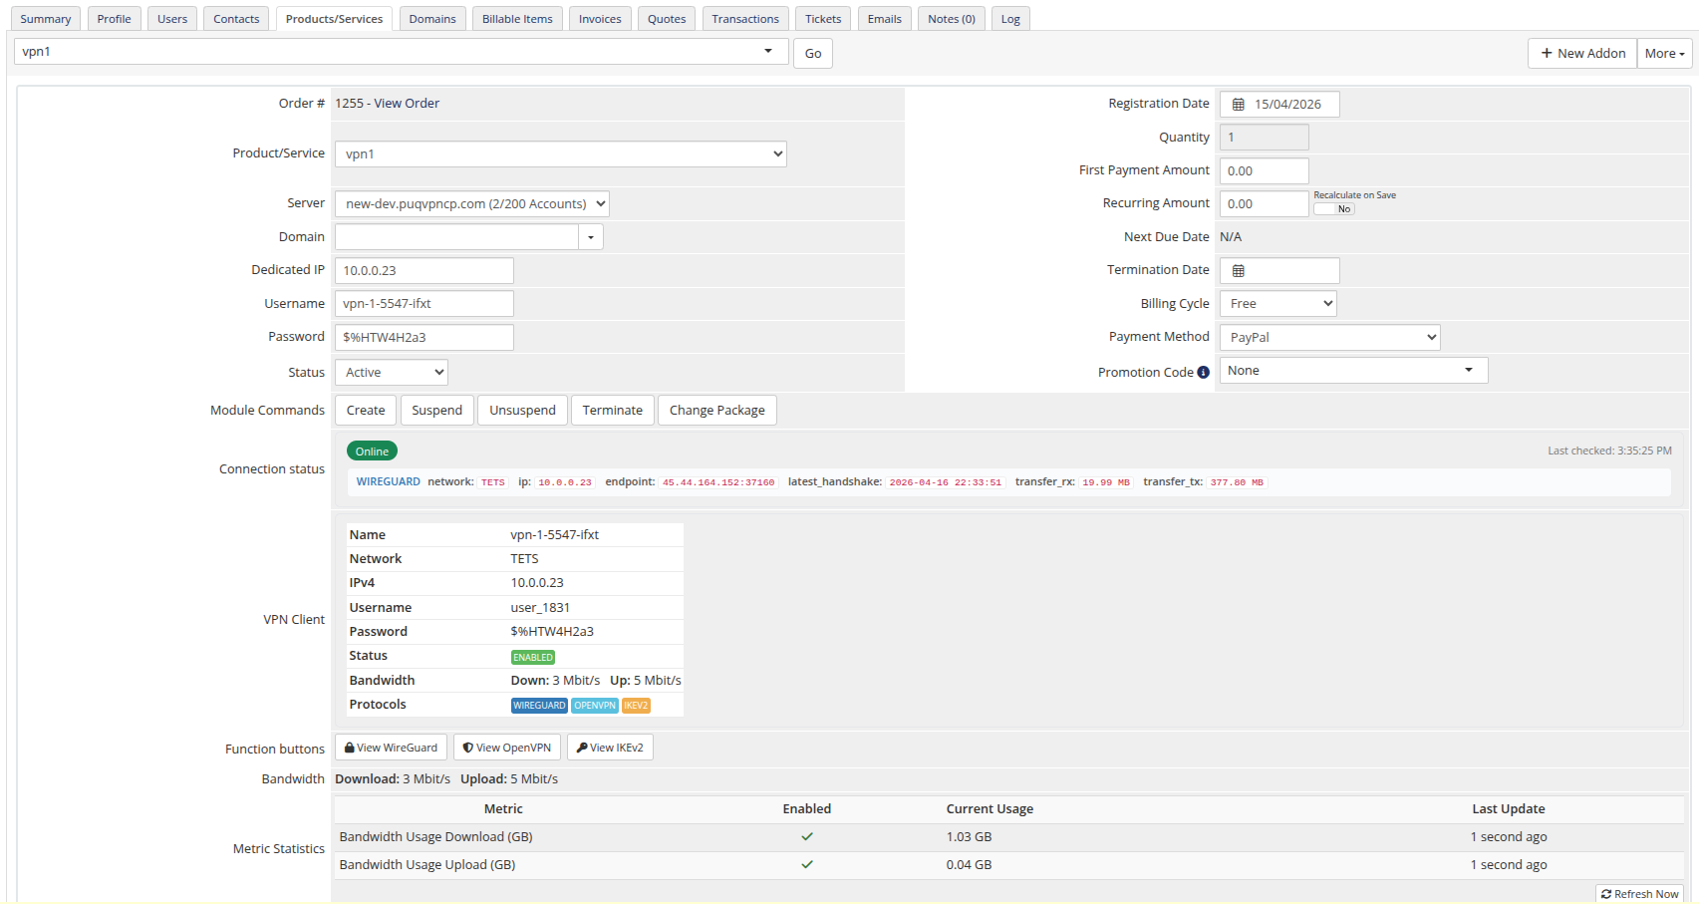Screen dimensions: 1699x904
Task: Select the key icon to View IKEv2
Action: point(581,747)
